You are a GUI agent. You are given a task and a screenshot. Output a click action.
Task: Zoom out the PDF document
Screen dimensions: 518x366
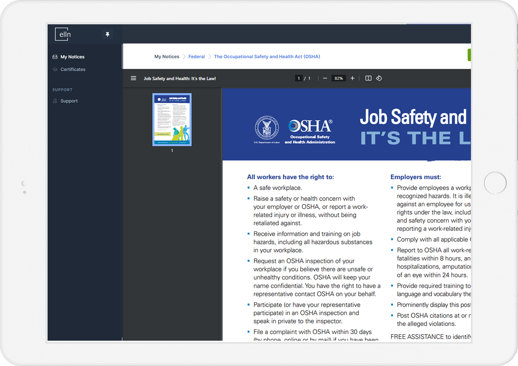click(x=325, y=78)
